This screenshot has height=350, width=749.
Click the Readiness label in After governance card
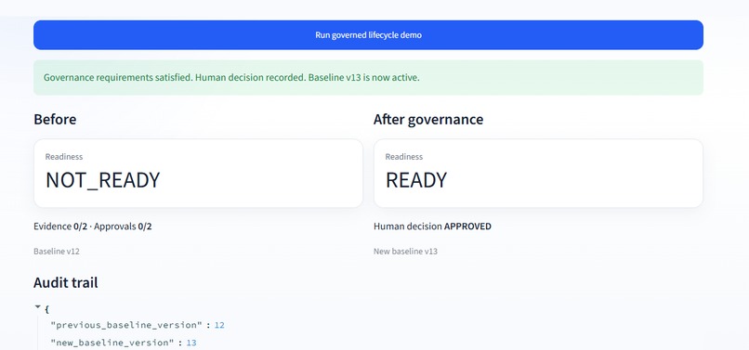[404, 157]
